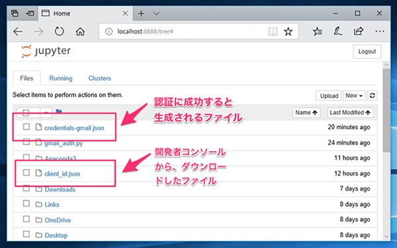397x248 pixels.
Task: Add page to favorites star icon
Action: [288, 32]
